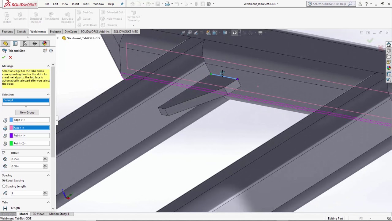Image resolution: width=392 pixels, height=221 pixels.
Task: Collapse the Spacing section
Action: point(48,175)
